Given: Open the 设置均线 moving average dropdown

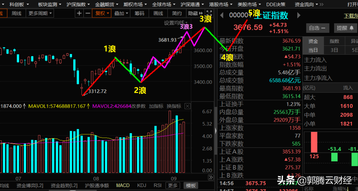Looking at the screenshot, I should [176, 23].
